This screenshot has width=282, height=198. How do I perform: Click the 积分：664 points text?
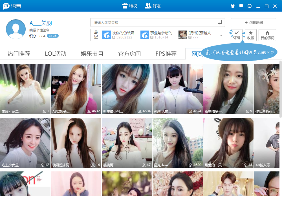pos(37,36)
